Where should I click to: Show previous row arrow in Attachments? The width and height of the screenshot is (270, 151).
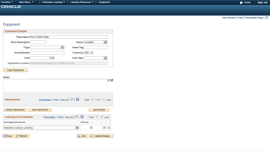[x=92, y=99]
